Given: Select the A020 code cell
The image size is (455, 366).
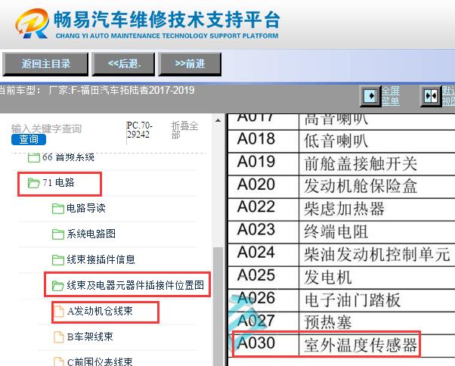Looking at the screenshot, I should click(263, 187).
